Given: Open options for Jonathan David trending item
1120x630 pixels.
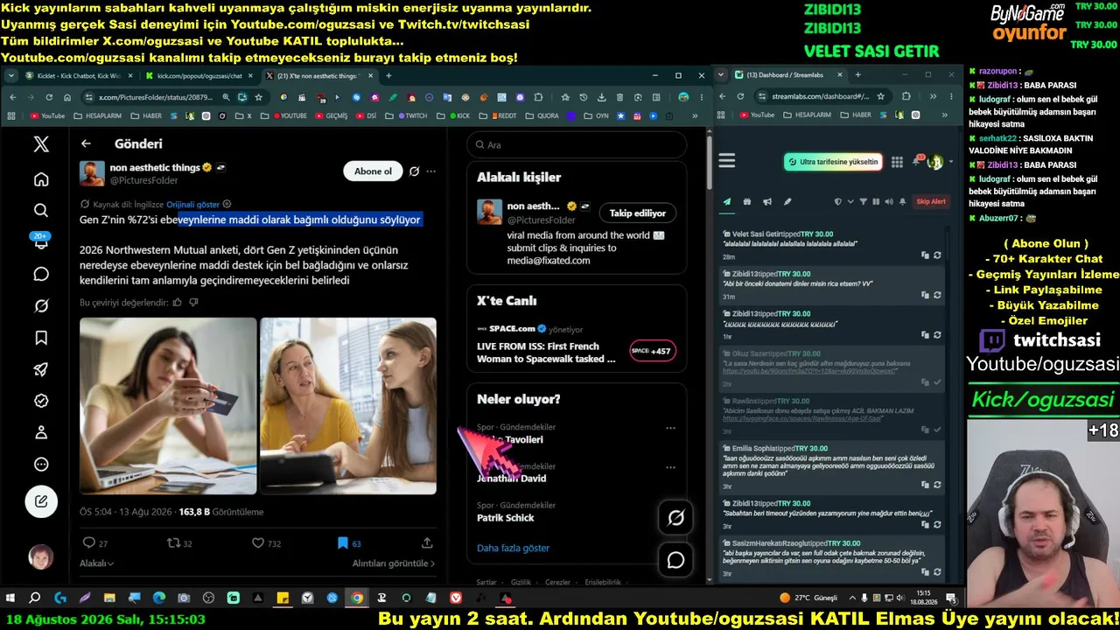Looking at the screenshot, I should tap(670, 467).
